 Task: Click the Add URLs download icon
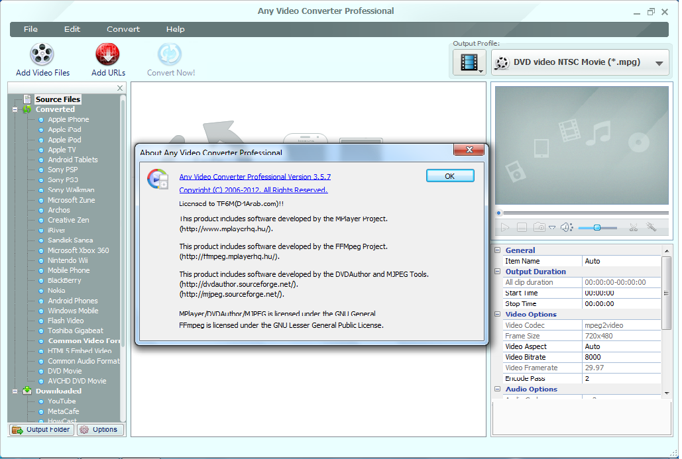point(107,54)
